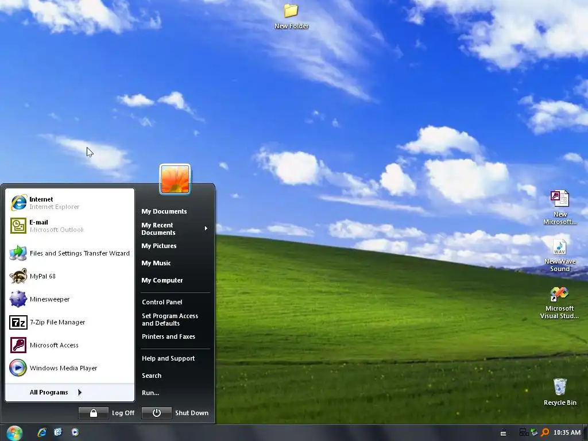The height and width of the screenshot is (441, 588).
Task: Click the orange magnifier tray icon
Action: pyautogui.click(x=545, y=432)
